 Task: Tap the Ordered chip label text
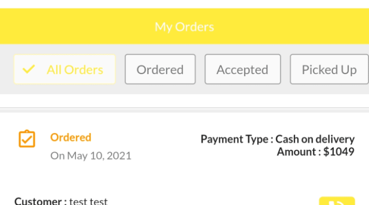coord(160,70)
